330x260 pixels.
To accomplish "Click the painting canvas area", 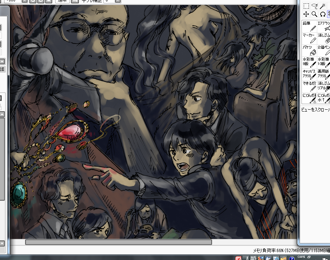I will pyautogui.click(x=153, y=122).
